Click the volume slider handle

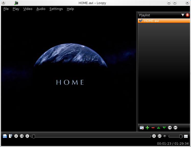tap(181, 136)
